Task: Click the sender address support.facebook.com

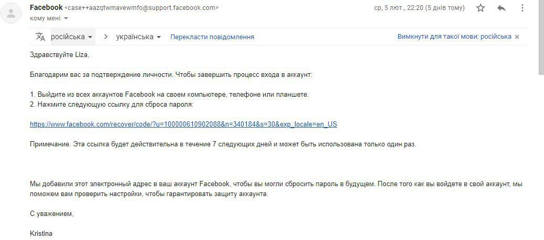Action: click(142, 8)
